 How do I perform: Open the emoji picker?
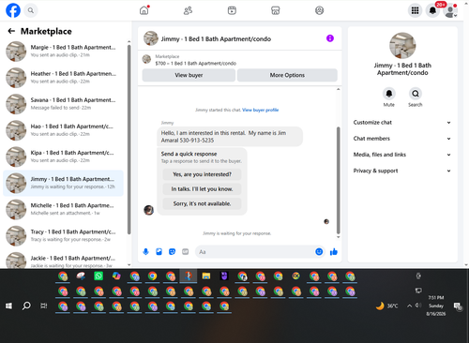pyautogui.click(x=319, y=252)
